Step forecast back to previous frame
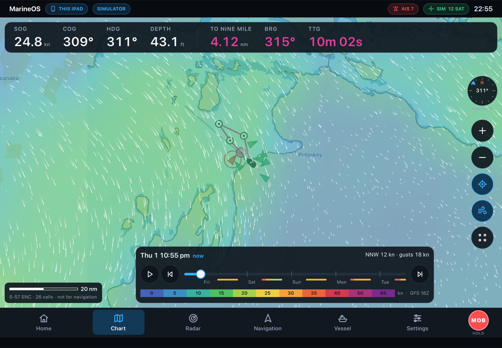 pyautogui.click(x=170, y=274)
